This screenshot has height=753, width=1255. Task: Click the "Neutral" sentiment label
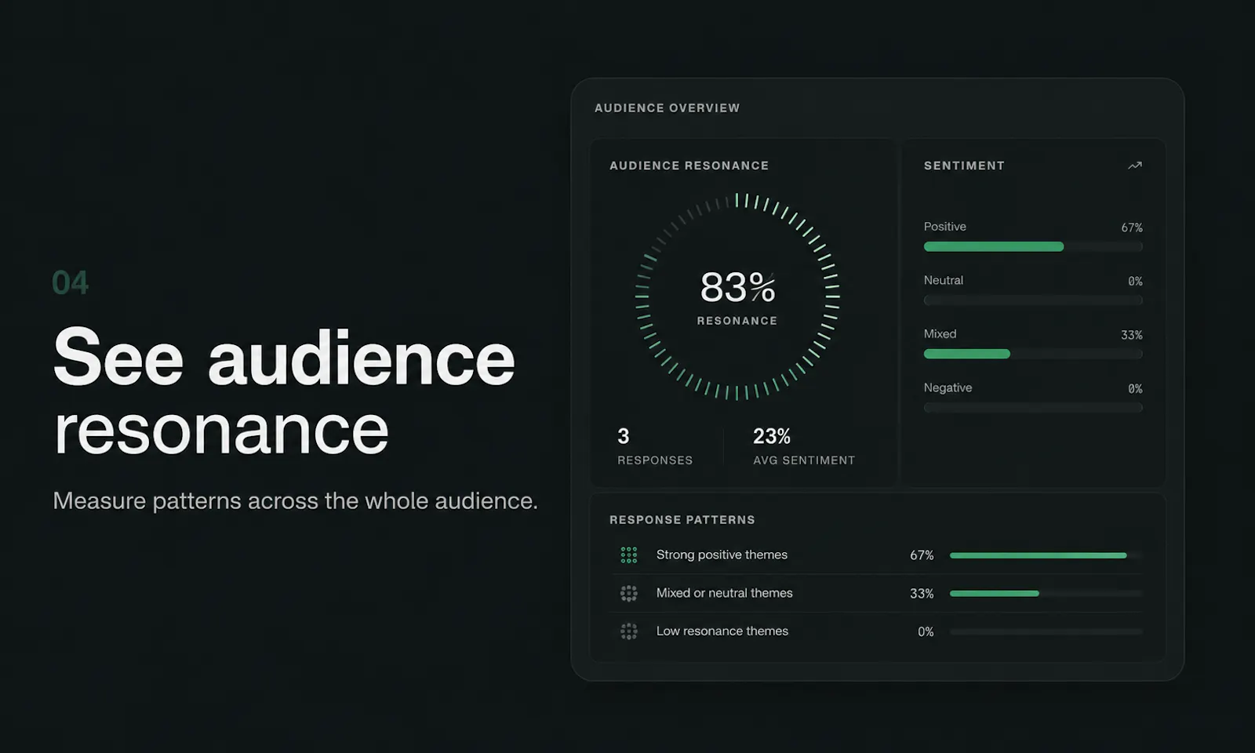943,280
